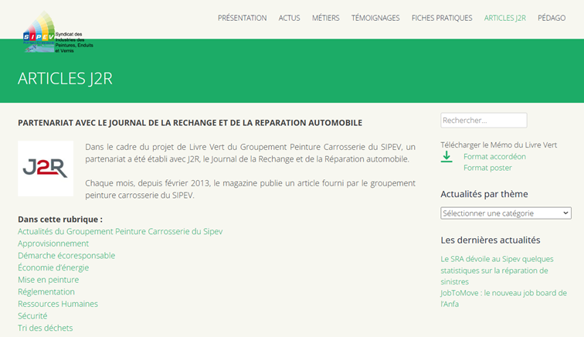Click the Dans cette rubrique label
584x337 pixels.
(60, 220)
